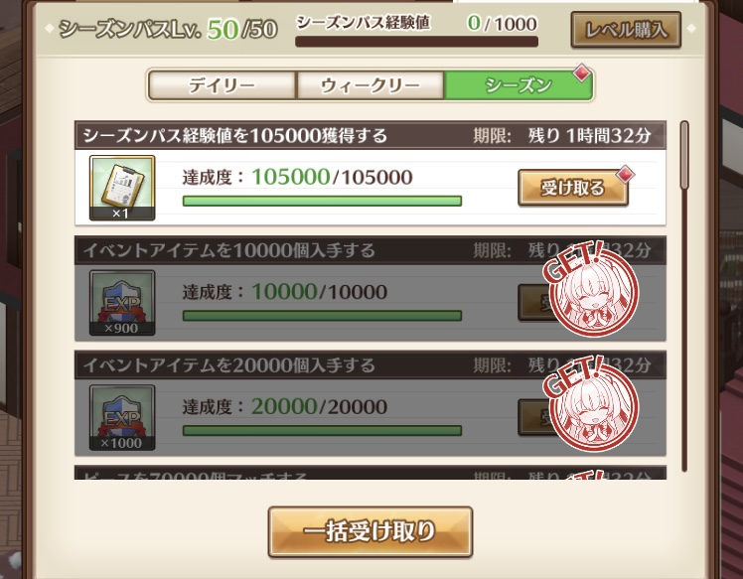Viewport: 743px width, 579px height.
Task: Click the EXP x900 reward icon
Action: coord(122,303)
